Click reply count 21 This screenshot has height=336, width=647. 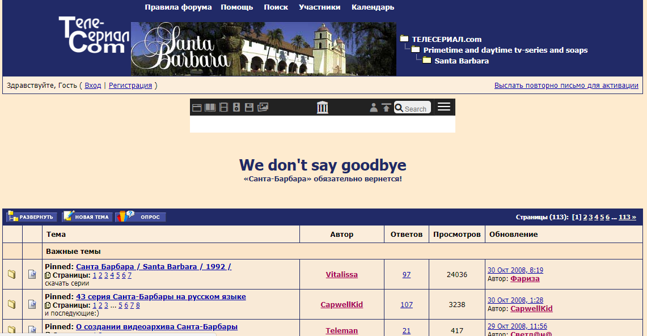407,331
